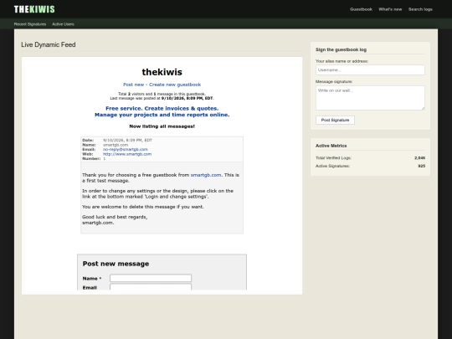The height and width of the screenshot is (339, 452).
Task: Open the What's new menu item
Action: coord(390,9)
